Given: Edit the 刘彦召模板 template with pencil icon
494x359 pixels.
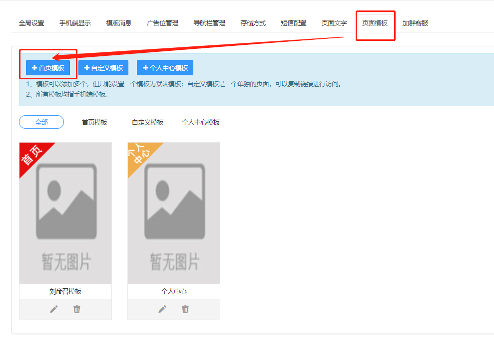Looking at the screenshot, I should click(x=54, y=309).
